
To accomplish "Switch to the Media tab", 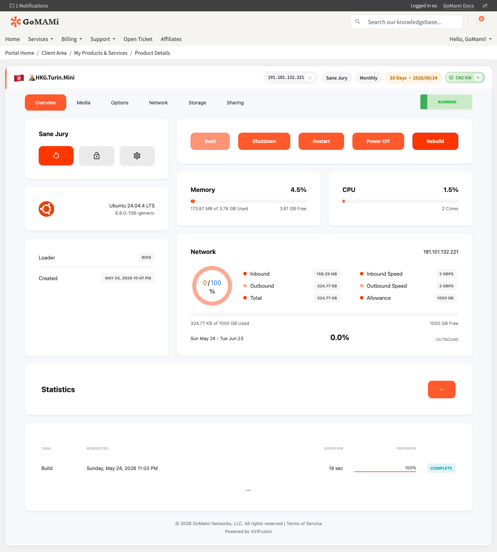I will 84,103.
